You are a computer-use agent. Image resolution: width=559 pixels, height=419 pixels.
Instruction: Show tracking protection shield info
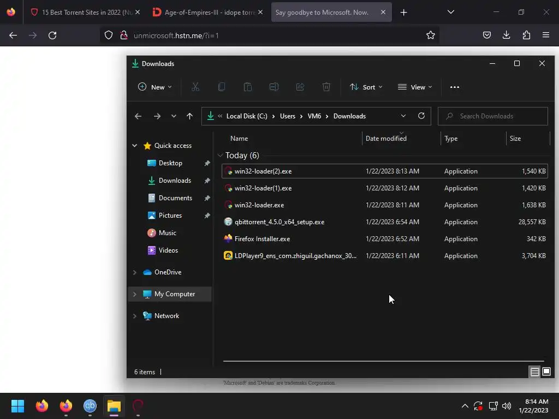[109, 35]
